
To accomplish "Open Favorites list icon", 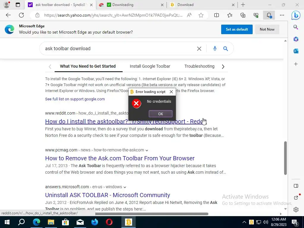I will click(x=230, y=15).
